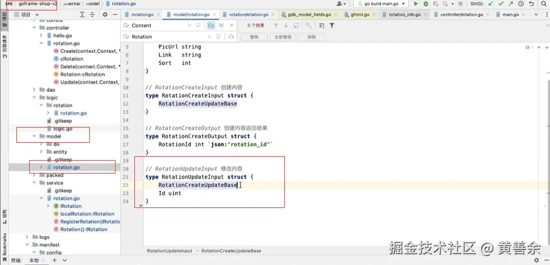Switch to ghtml.go tab

(359, 15)
